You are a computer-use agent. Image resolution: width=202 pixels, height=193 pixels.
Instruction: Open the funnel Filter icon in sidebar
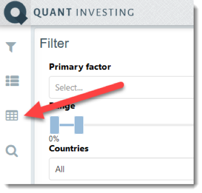point(11,47)
